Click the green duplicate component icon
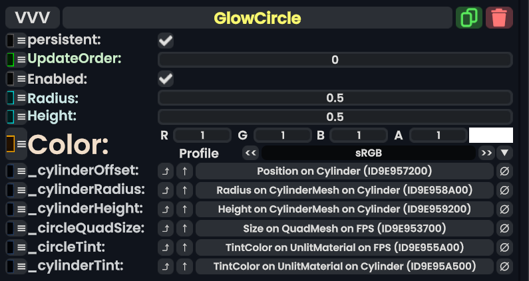This screenshot has width=529, height=281. pyautogui.click(x=469, y=17)
